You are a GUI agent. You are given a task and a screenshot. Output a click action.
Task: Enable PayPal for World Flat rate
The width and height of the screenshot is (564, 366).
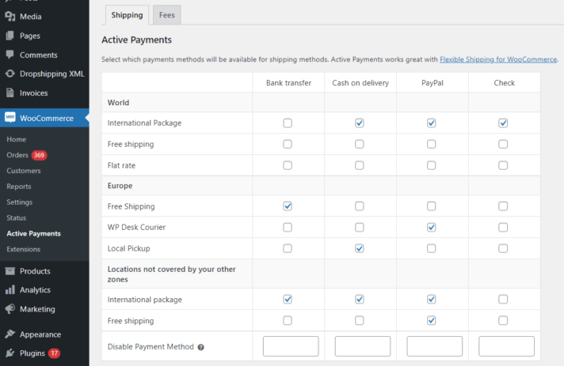tap(431, 165)
